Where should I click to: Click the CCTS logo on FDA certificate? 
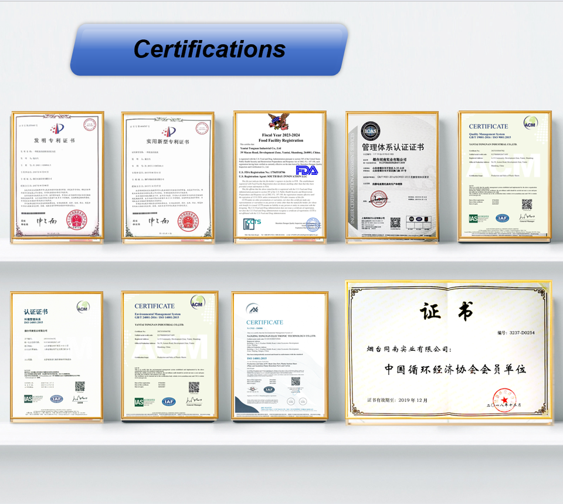(252, 224)
